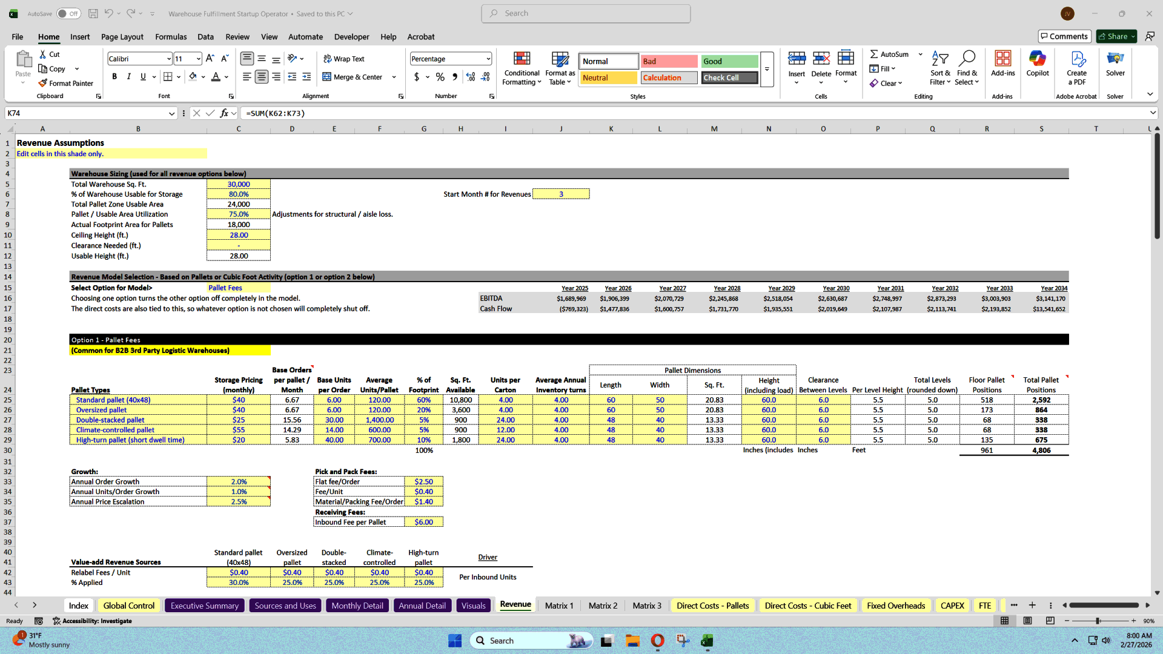The height and width of the screenshot is (654, 1163).
Task: Toggle italic formatting
Action: click(x=128, y=76)
